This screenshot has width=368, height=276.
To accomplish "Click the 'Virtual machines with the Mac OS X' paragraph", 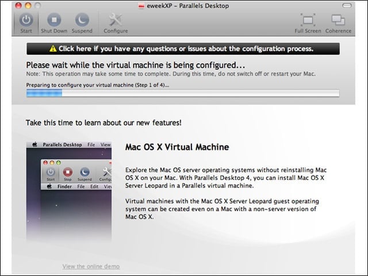I will pos(222,209).
